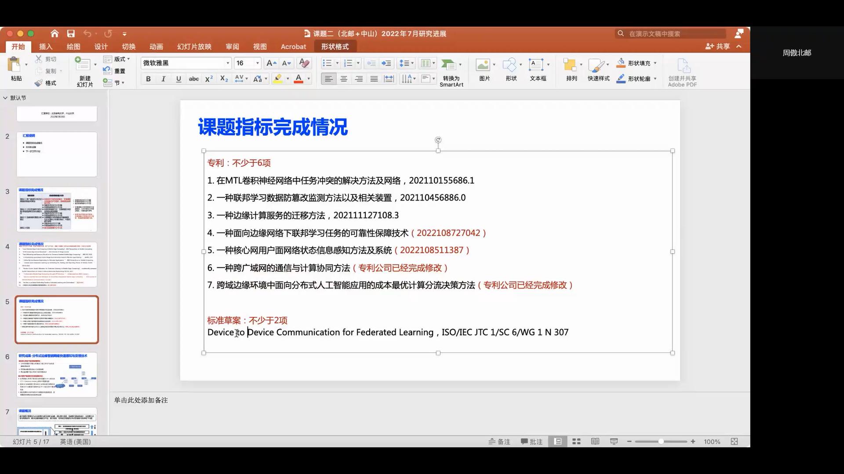Open the Shapes 形状 gallery
Viewport: 844px width, 474px height.
click(511, 70)
